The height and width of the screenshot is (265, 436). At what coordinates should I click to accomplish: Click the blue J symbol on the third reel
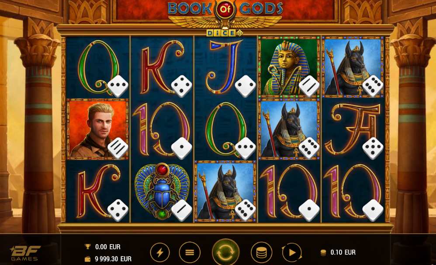click(x=225, y=67)
